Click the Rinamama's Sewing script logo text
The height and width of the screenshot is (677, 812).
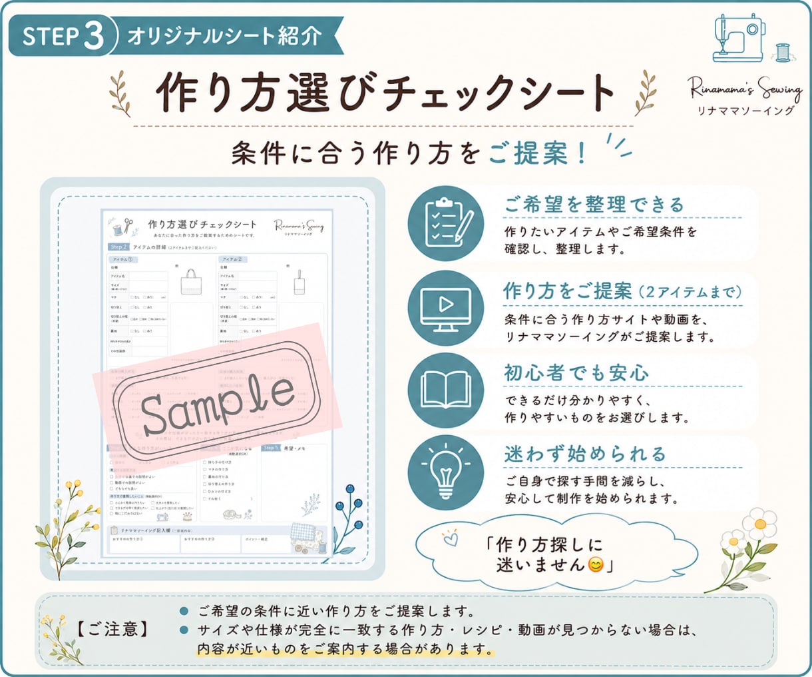click(x=745, y=87)
